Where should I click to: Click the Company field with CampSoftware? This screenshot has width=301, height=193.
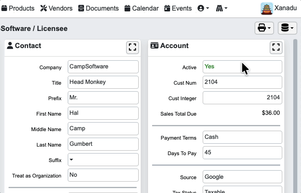(x=103, y=67)
